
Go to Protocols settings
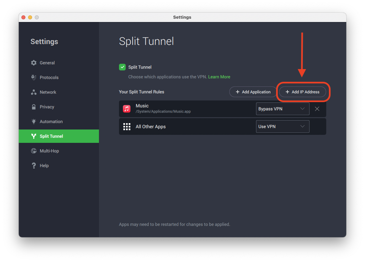click(59, 77)
